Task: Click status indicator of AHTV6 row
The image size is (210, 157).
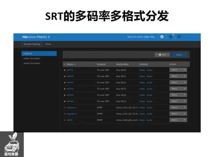Action: (x=65, y=101)
